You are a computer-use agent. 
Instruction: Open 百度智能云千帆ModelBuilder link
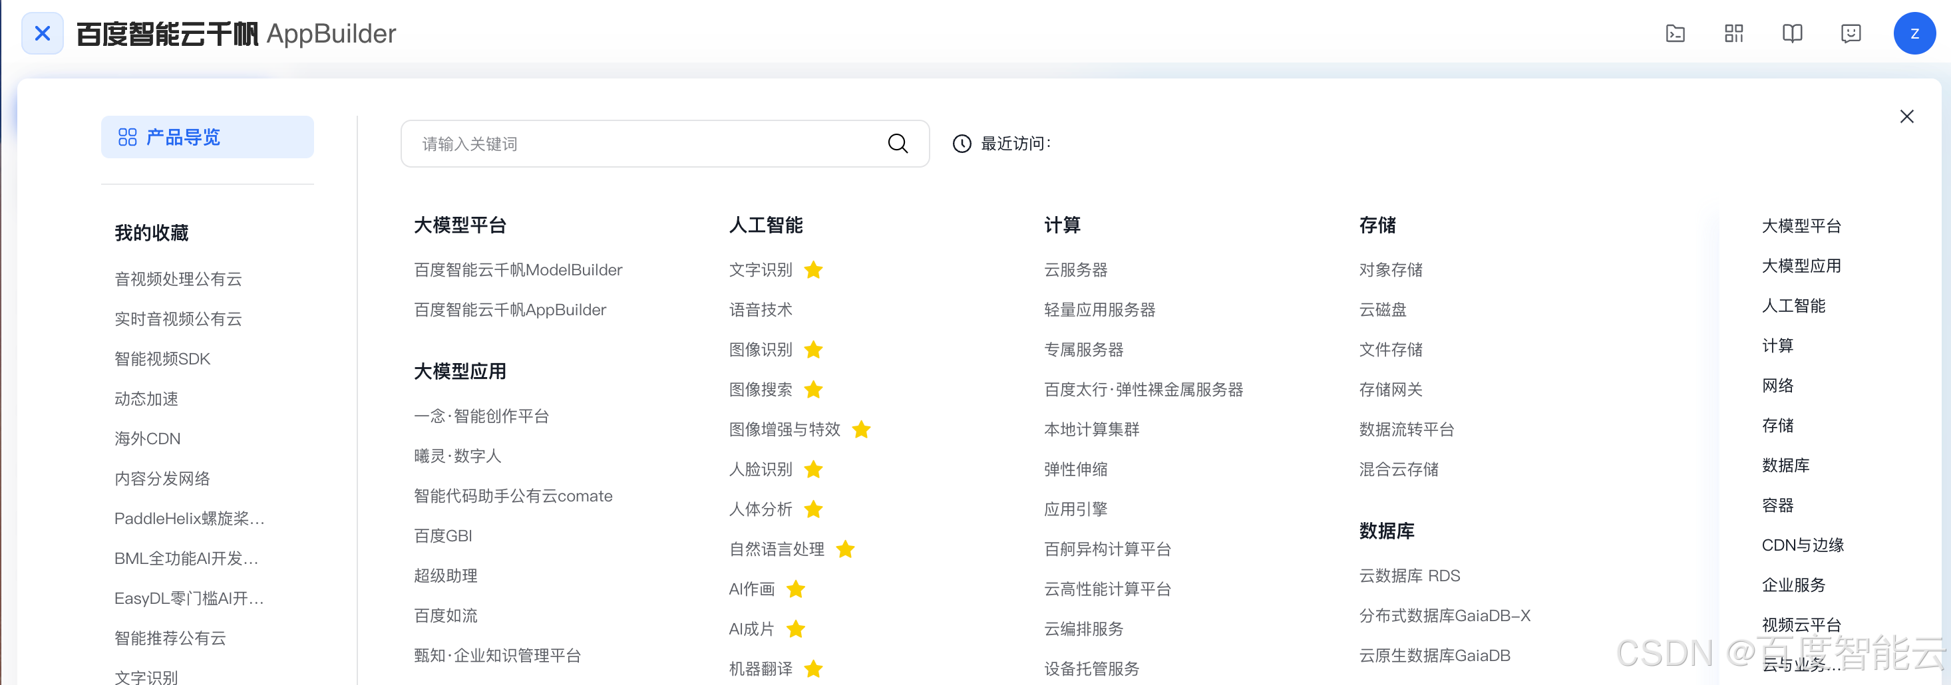click(x=518, y=269)
